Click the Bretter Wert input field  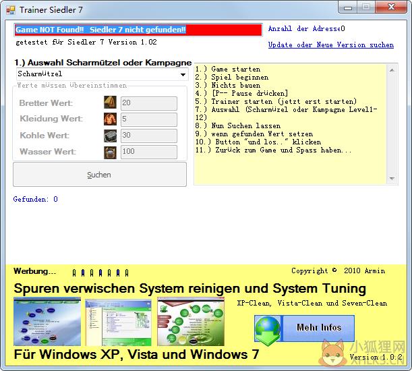149,103
